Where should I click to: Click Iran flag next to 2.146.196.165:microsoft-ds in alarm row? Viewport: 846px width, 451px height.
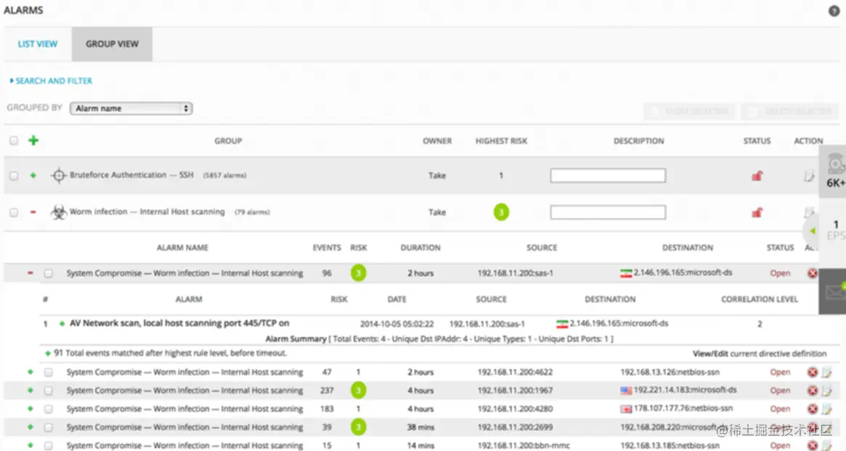[x=626, y=274]
